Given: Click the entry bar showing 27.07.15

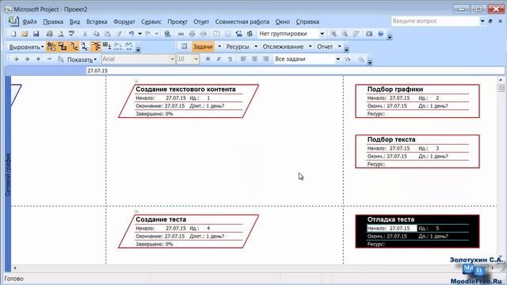Looking at the screenshot, I should coord(295,70).
